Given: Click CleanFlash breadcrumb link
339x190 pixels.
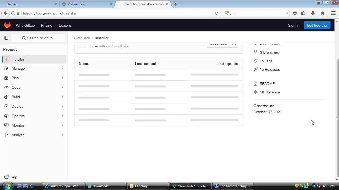Looking at the screenshot, I should click(82, 38).
